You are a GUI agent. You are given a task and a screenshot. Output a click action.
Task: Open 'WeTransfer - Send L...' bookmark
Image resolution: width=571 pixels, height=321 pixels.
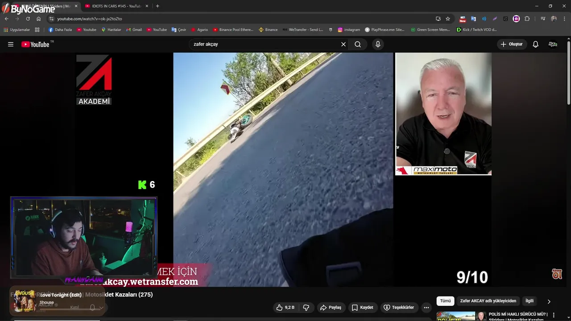tap(302, 30)
